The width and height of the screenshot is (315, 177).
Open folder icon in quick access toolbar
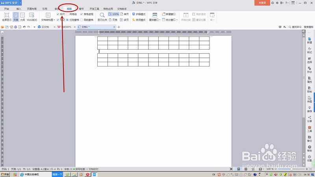pos(2,27)
